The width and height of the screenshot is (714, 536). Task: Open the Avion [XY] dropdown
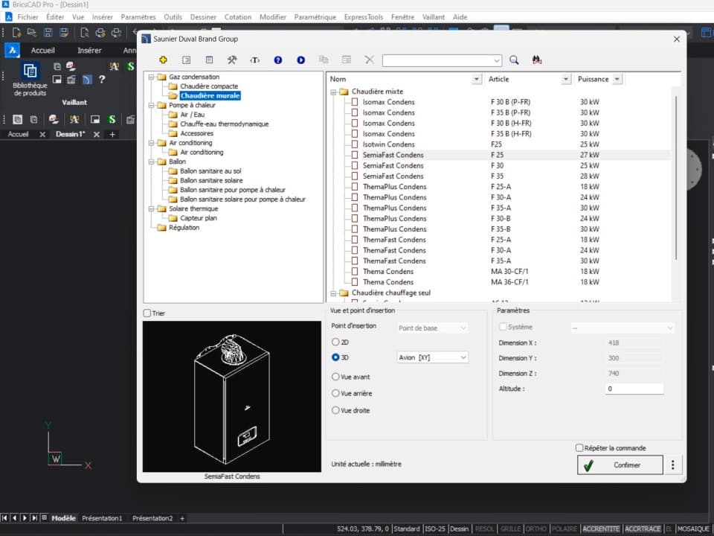click(432, 357)
